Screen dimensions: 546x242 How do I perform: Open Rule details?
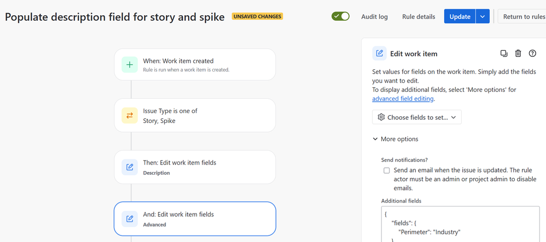(419, 16)
